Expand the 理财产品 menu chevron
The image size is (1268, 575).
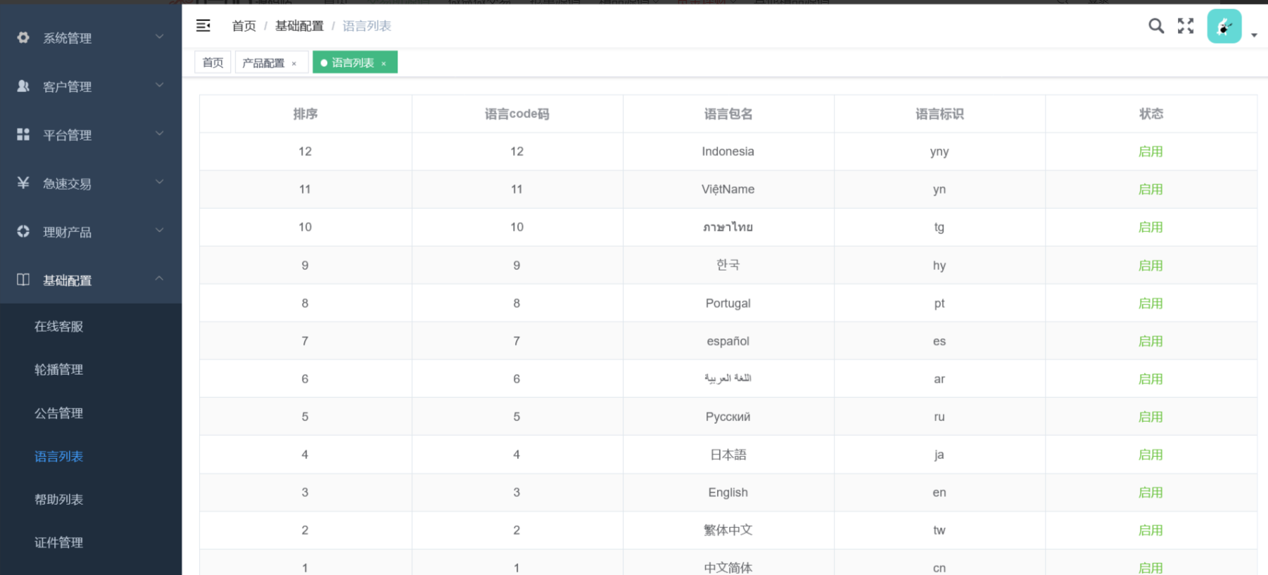[x=160, y=231]
